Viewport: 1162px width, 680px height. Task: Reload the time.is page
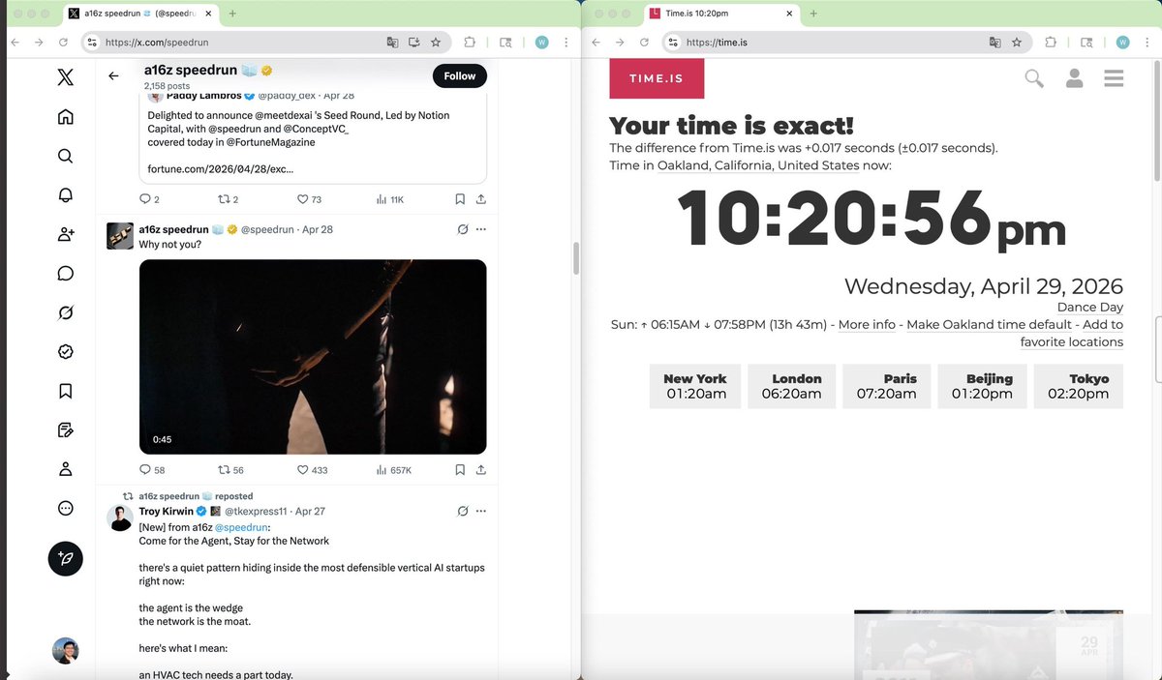coord(645,43)
